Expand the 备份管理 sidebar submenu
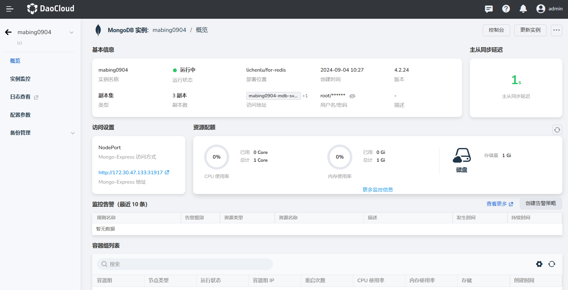The height and width of the screenshot is (290, 568). 73,133
